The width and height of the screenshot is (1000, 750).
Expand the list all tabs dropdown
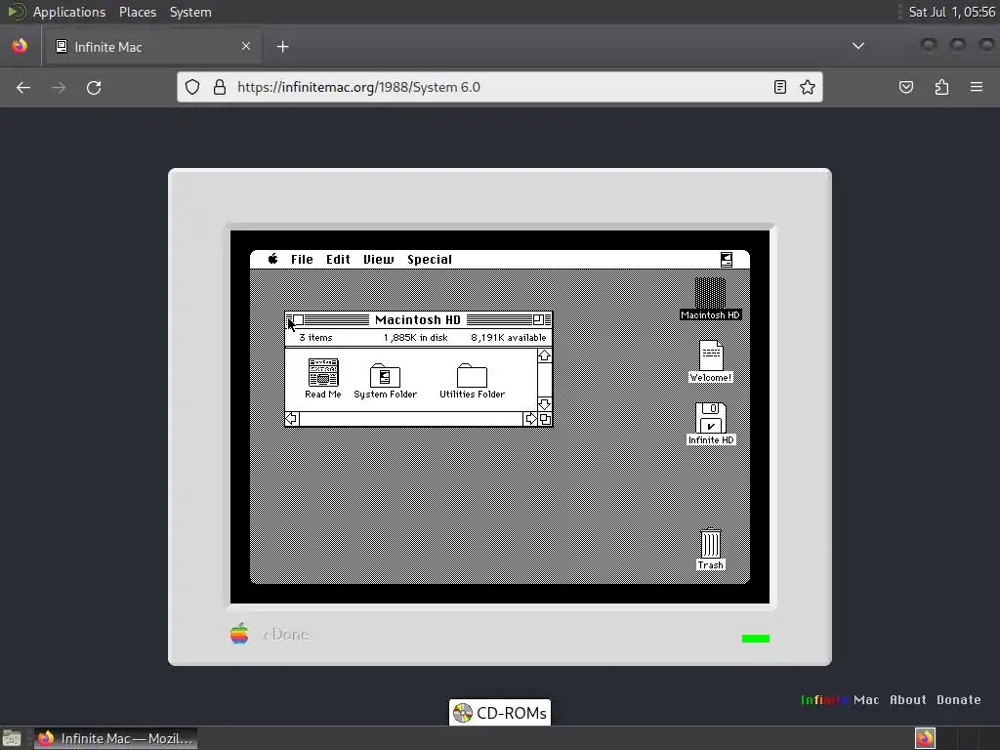pos(858,46)
